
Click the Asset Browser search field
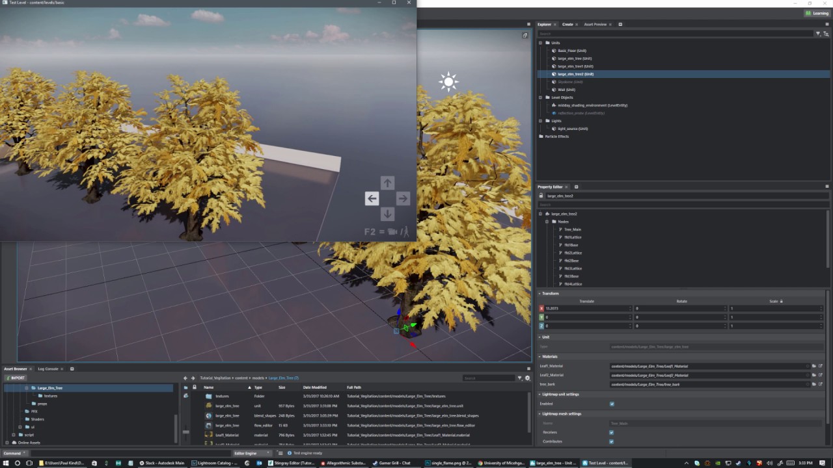pos(489,378)
